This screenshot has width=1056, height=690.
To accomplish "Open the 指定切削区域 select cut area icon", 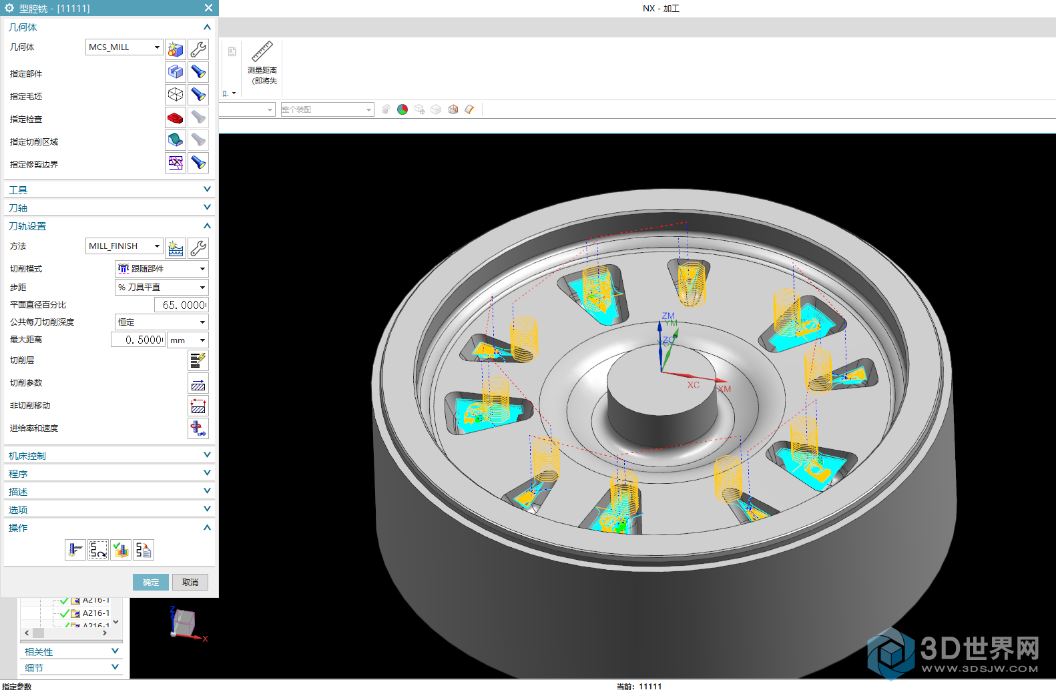I will click(x=176, y=140).
